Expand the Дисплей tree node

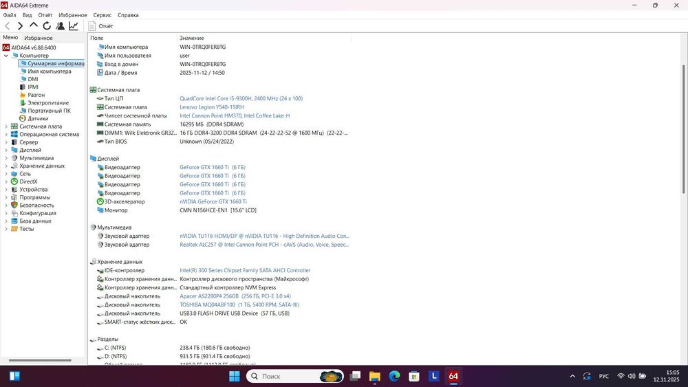click(x=6, y=151)
